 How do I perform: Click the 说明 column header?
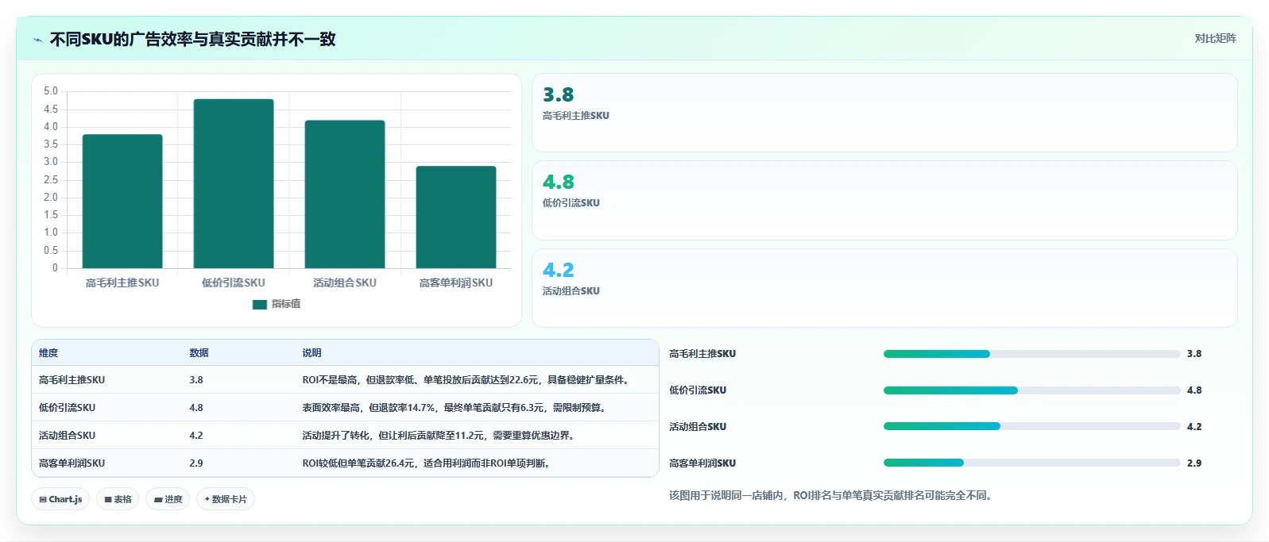pos(311,353)
